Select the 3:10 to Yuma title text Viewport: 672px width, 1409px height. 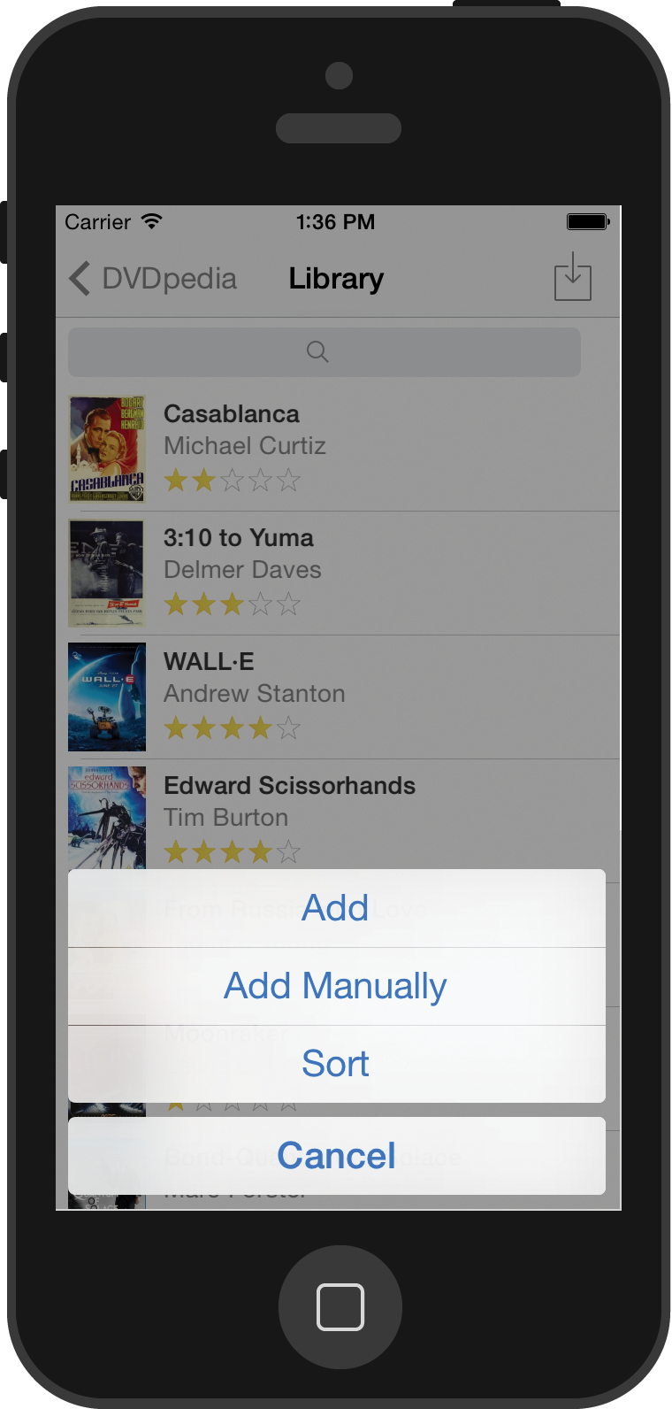(239, 538)
